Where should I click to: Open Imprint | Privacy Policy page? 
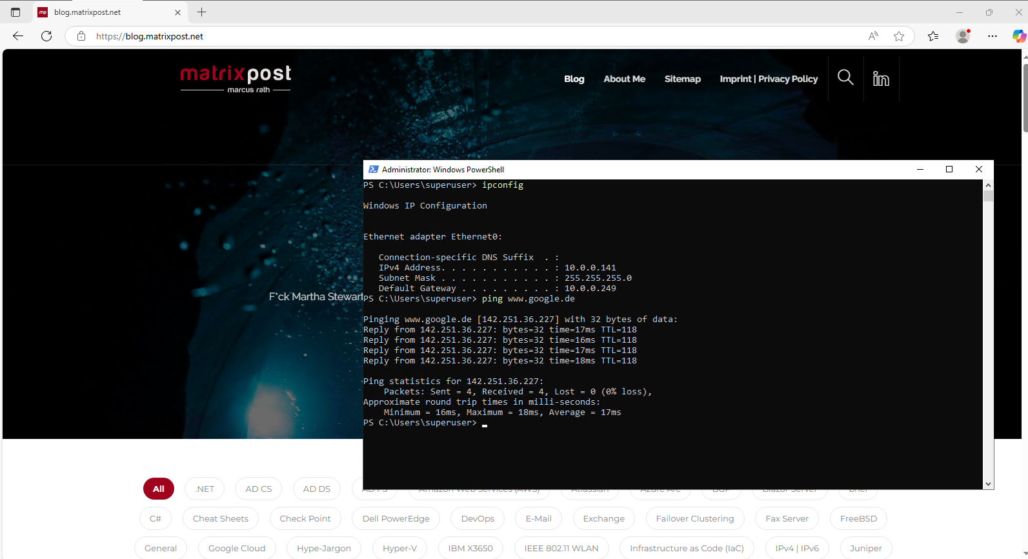[x=769, y=79]
